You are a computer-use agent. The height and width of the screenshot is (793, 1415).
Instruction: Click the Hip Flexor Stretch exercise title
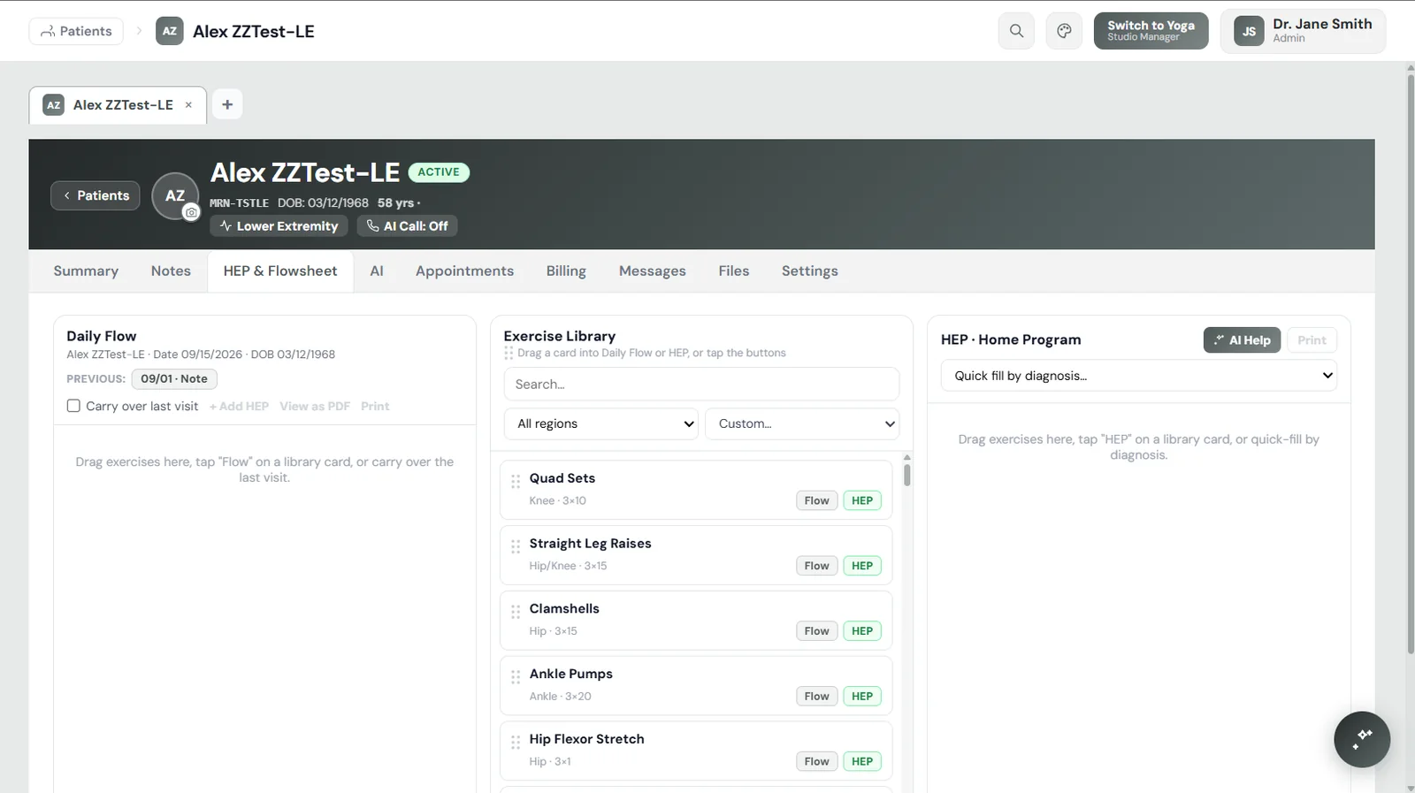click(587, 740)
